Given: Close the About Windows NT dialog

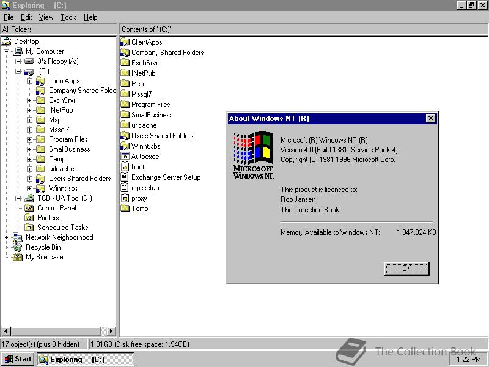Looking at the screenshot, I should (430, 119).
